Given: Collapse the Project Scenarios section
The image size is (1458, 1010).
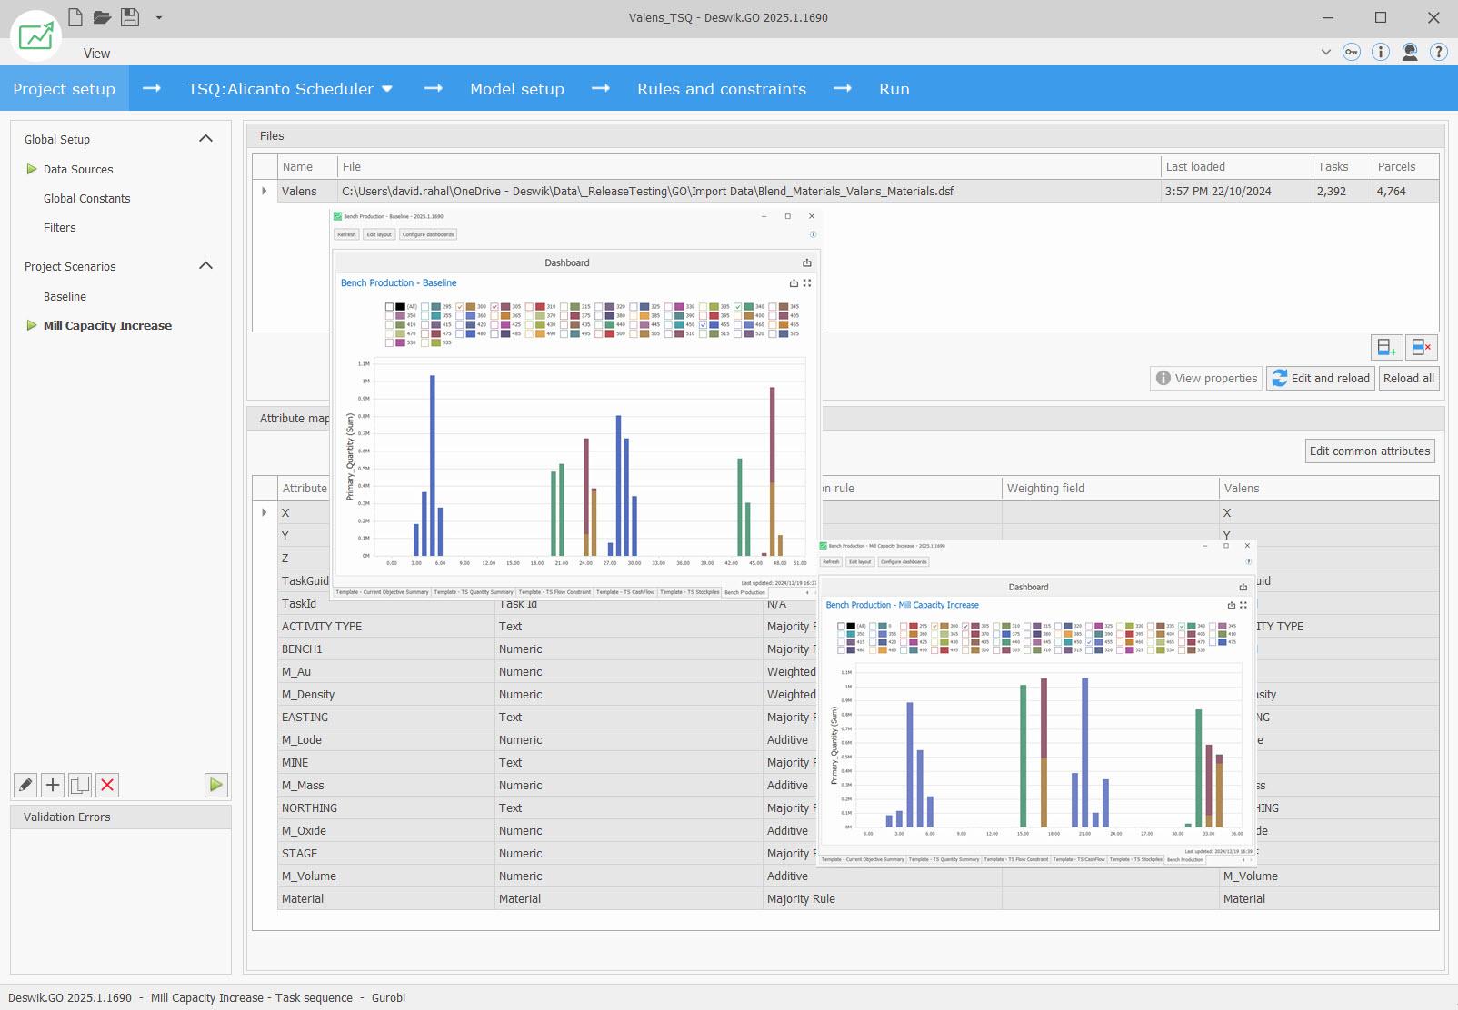Looking at the screenshot, I should point(205,266).
